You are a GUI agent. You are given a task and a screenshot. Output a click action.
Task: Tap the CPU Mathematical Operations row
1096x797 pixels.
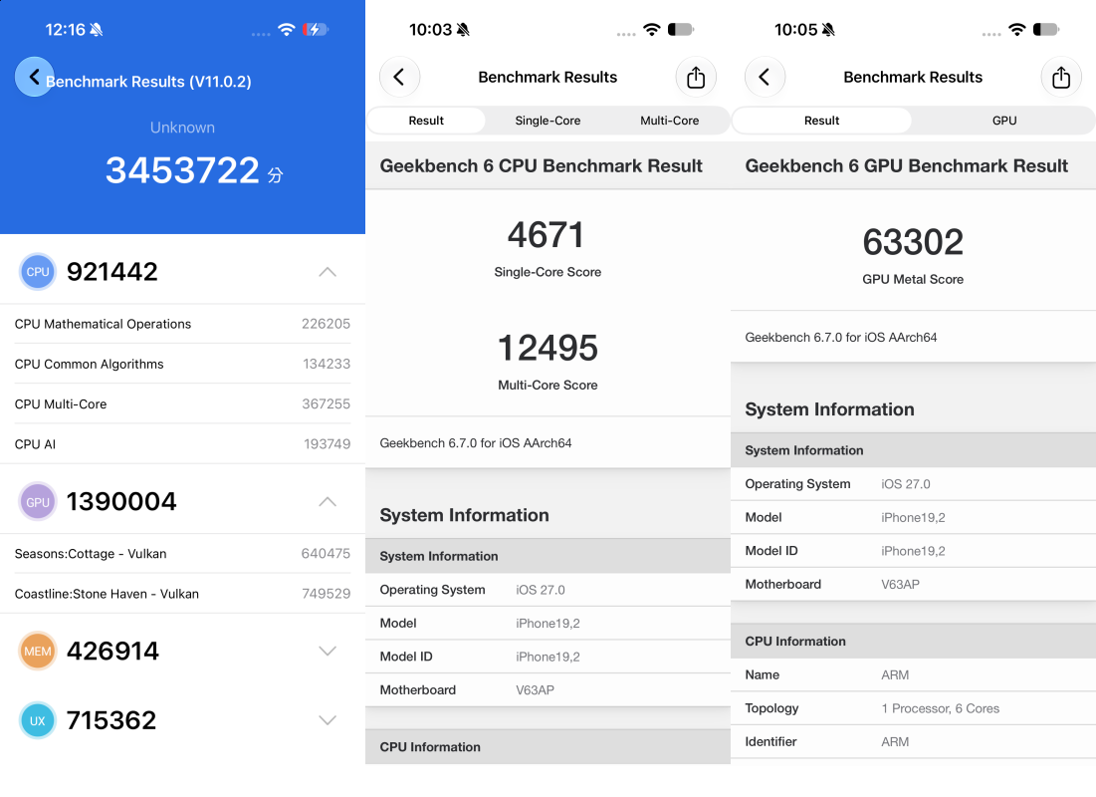[182, 324]
